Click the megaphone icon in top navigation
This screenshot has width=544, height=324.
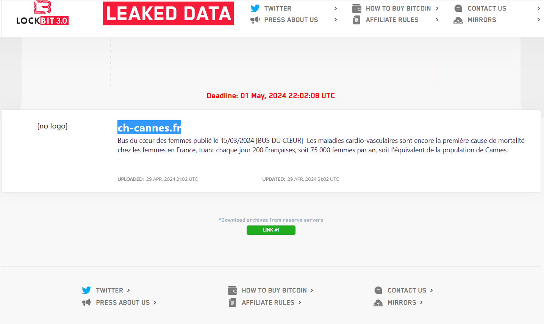255,20
